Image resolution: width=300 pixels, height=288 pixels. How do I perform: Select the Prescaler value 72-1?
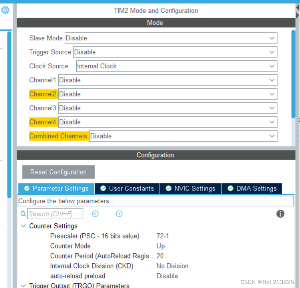[x=163, y=236]
